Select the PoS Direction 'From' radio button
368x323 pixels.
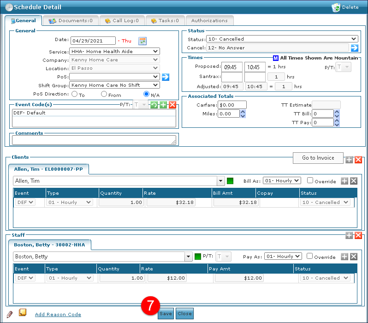coord(104,94)
